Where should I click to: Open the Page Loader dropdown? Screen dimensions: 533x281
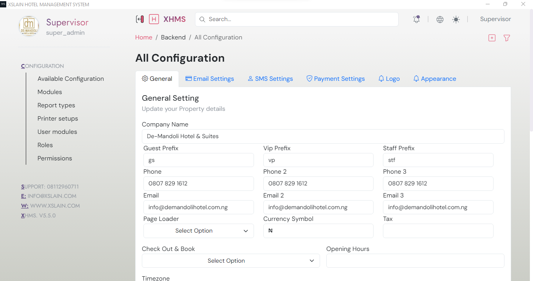point(199,231)
